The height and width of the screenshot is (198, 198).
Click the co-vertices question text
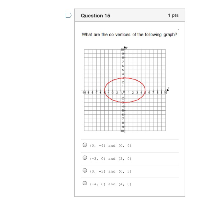[x=129, y=35]
